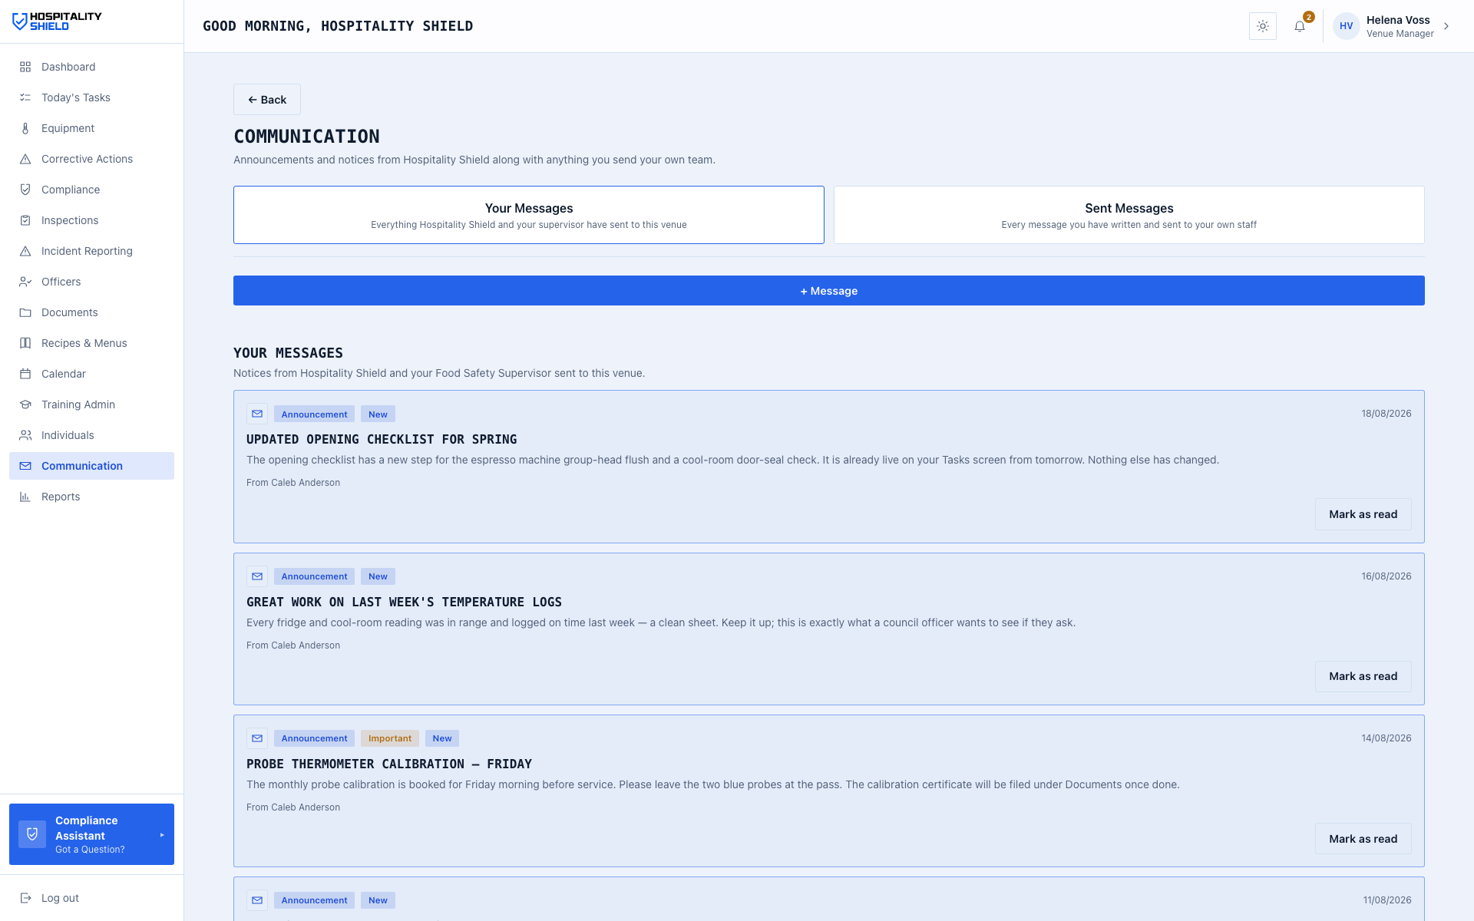Click the New tag on the 16/08/2026 message

pos(378,576)
